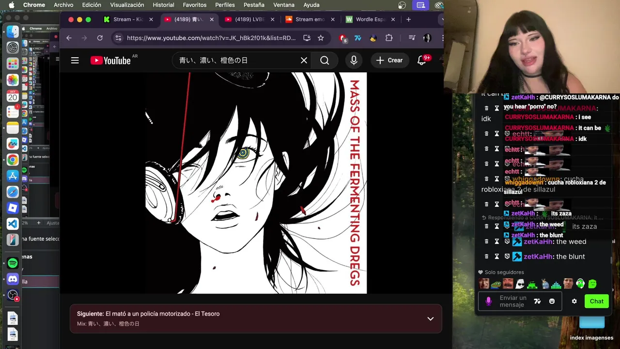Open YouTube notifications bell
The image size is (620, 349).
point(421,61)
